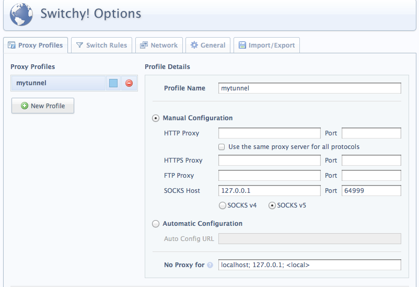
Task: Select Manual Configuration radio button
Action: 156,118
